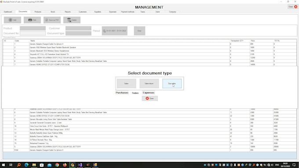Image resolution: width=299 pixels, height=168 pixels.
Task: Select the Butterfly Green Gram Polished row
Action: [149, 133]
